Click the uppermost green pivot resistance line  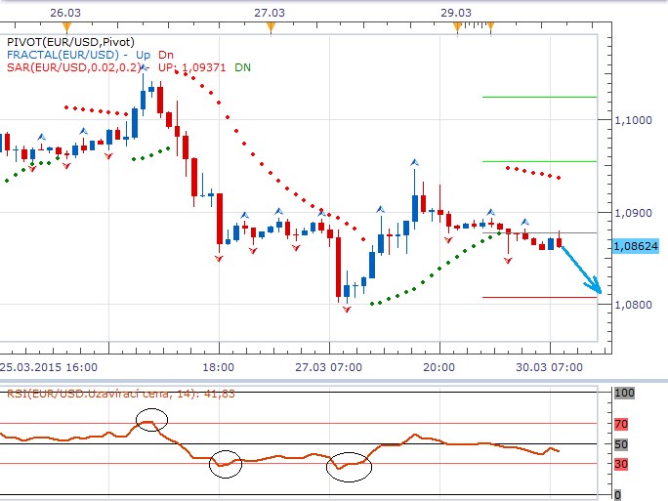539,97
